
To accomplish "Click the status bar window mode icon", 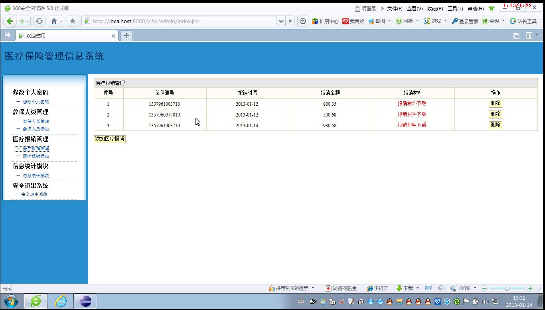I will coord(428,288).
